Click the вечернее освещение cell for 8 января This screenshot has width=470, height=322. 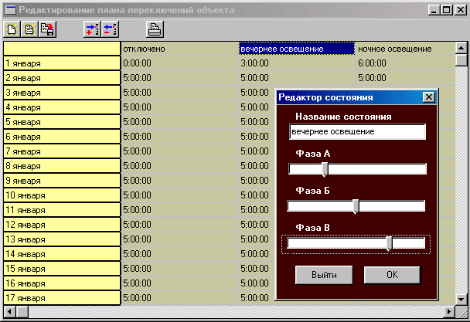tap(257, 166)
